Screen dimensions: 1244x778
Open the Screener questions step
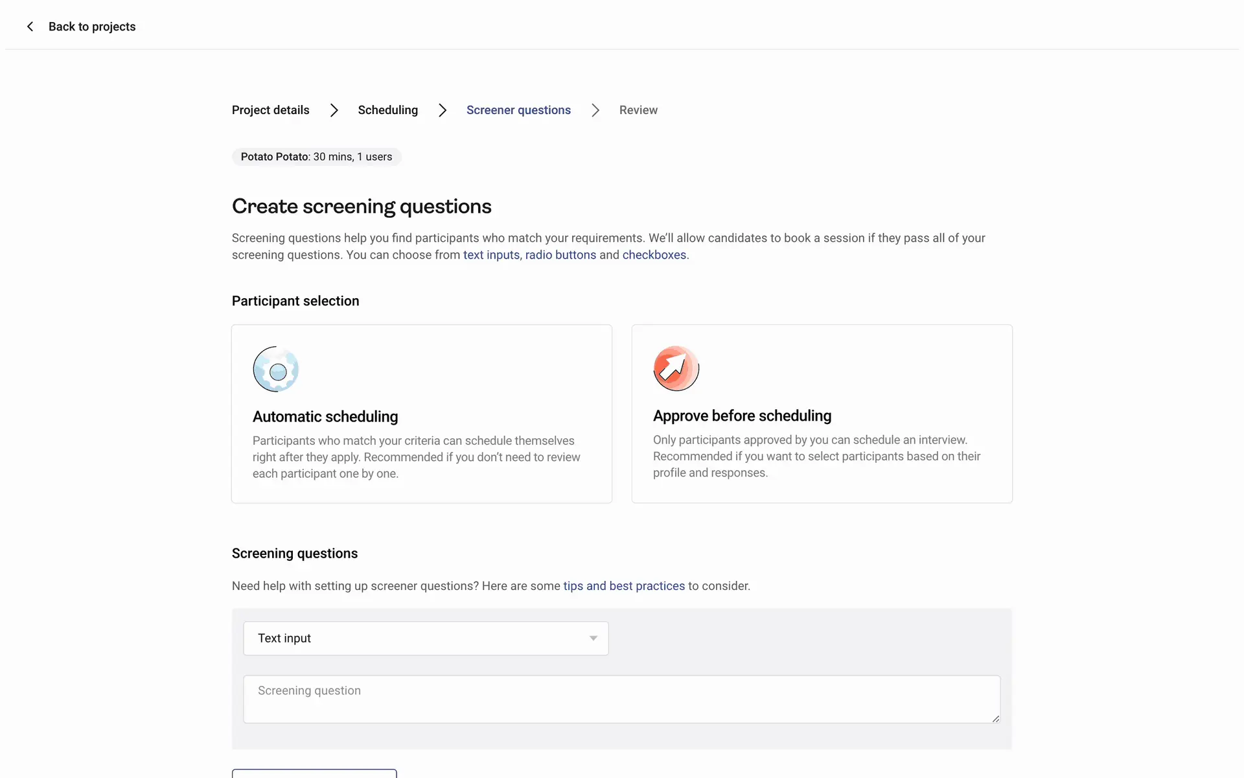click(518, 110)
